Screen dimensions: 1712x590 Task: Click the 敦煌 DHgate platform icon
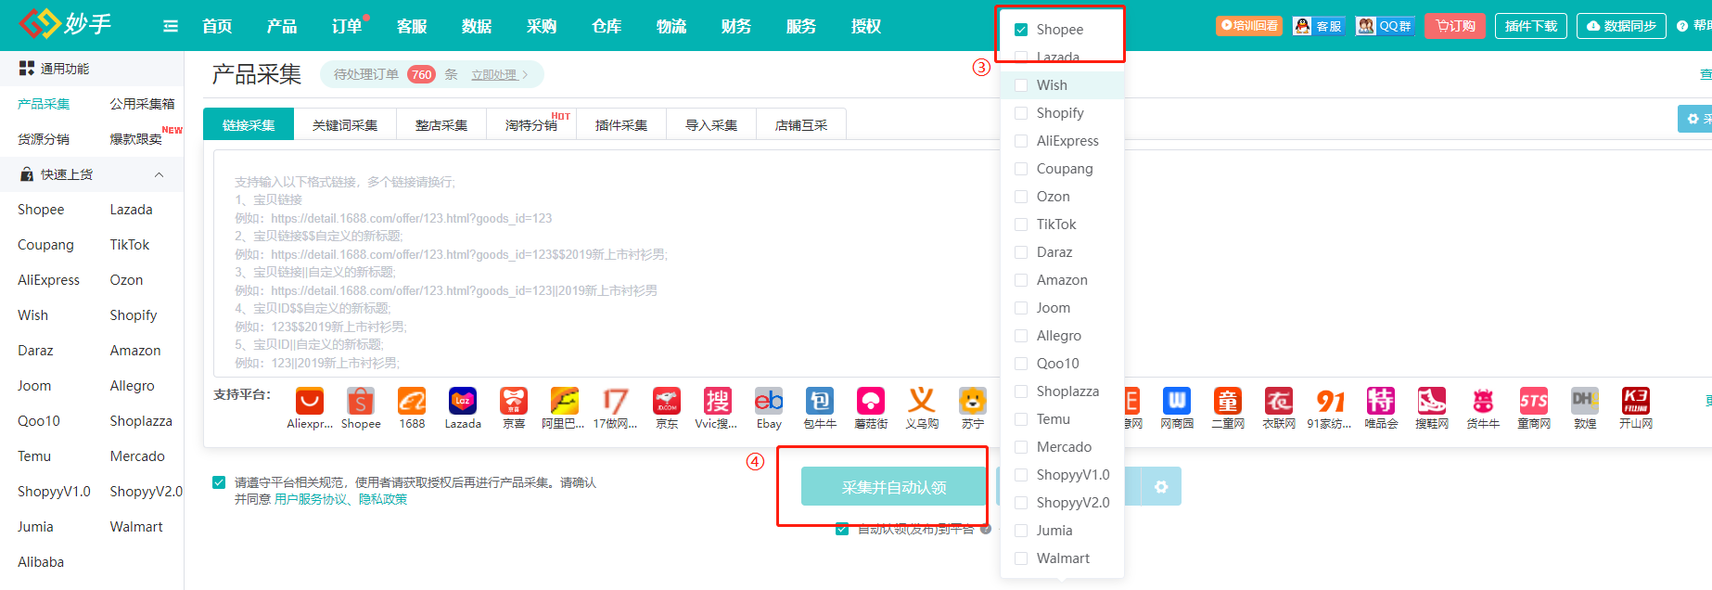coord(1585,401)
